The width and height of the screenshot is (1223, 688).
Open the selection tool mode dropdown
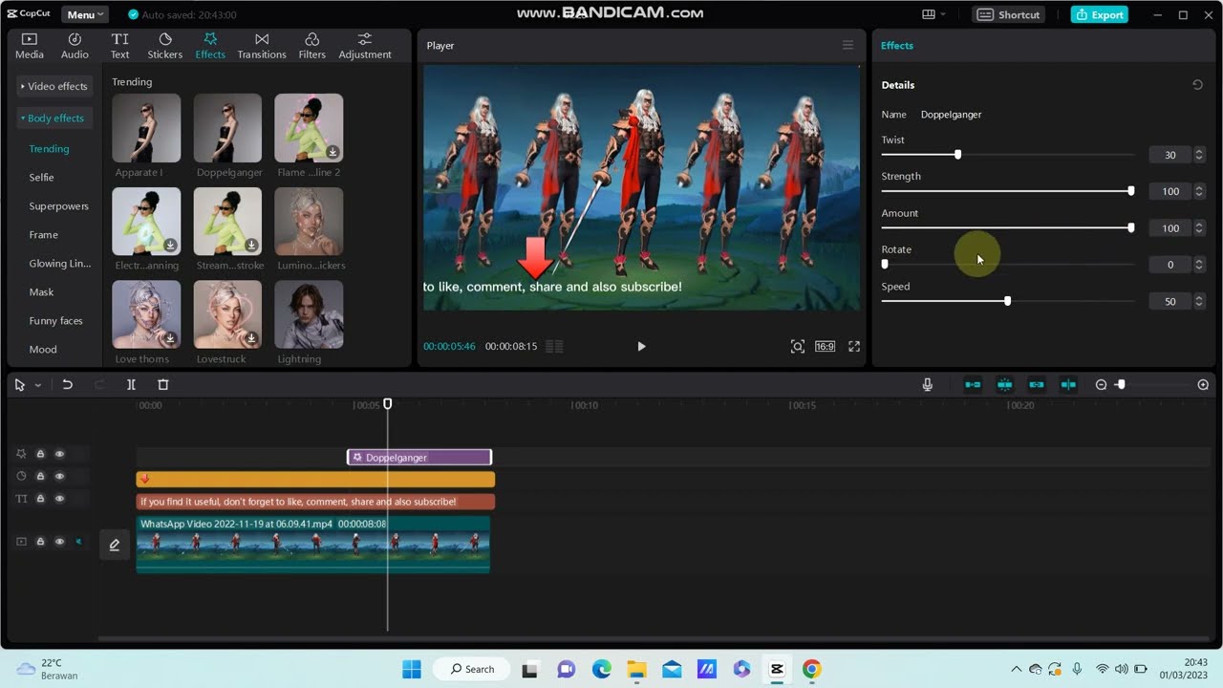pyautogui.click(x=38, y=385)
